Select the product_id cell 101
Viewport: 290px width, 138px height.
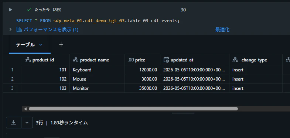46,70
